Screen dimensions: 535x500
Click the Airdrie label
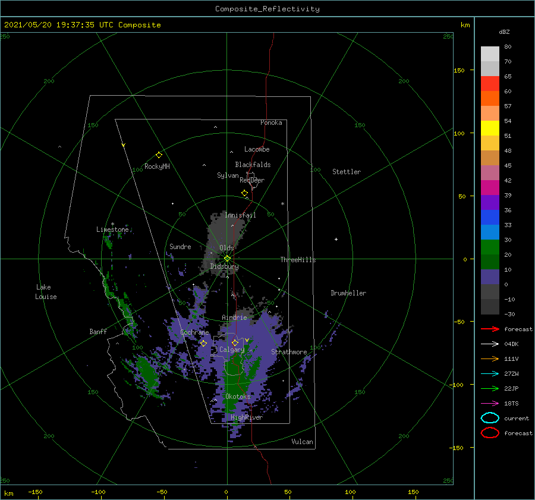[x=234, y=317]
